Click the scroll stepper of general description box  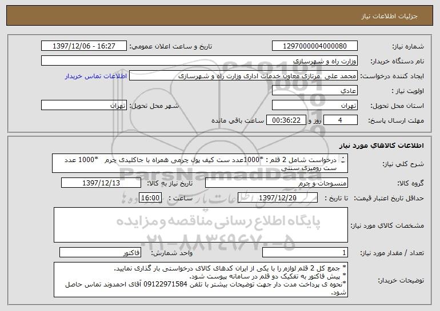(x=343, y=160)
